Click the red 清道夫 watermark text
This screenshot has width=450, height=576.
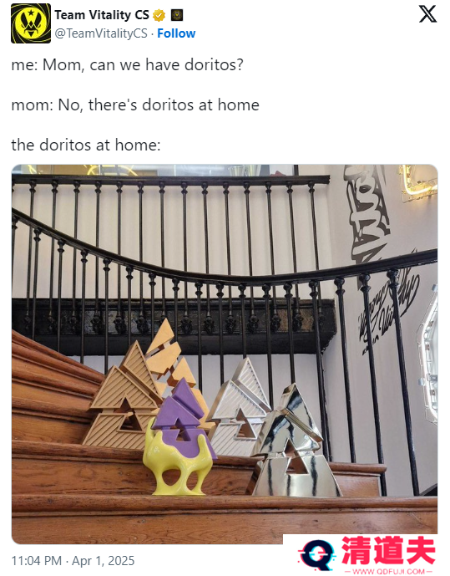point(388,551)
